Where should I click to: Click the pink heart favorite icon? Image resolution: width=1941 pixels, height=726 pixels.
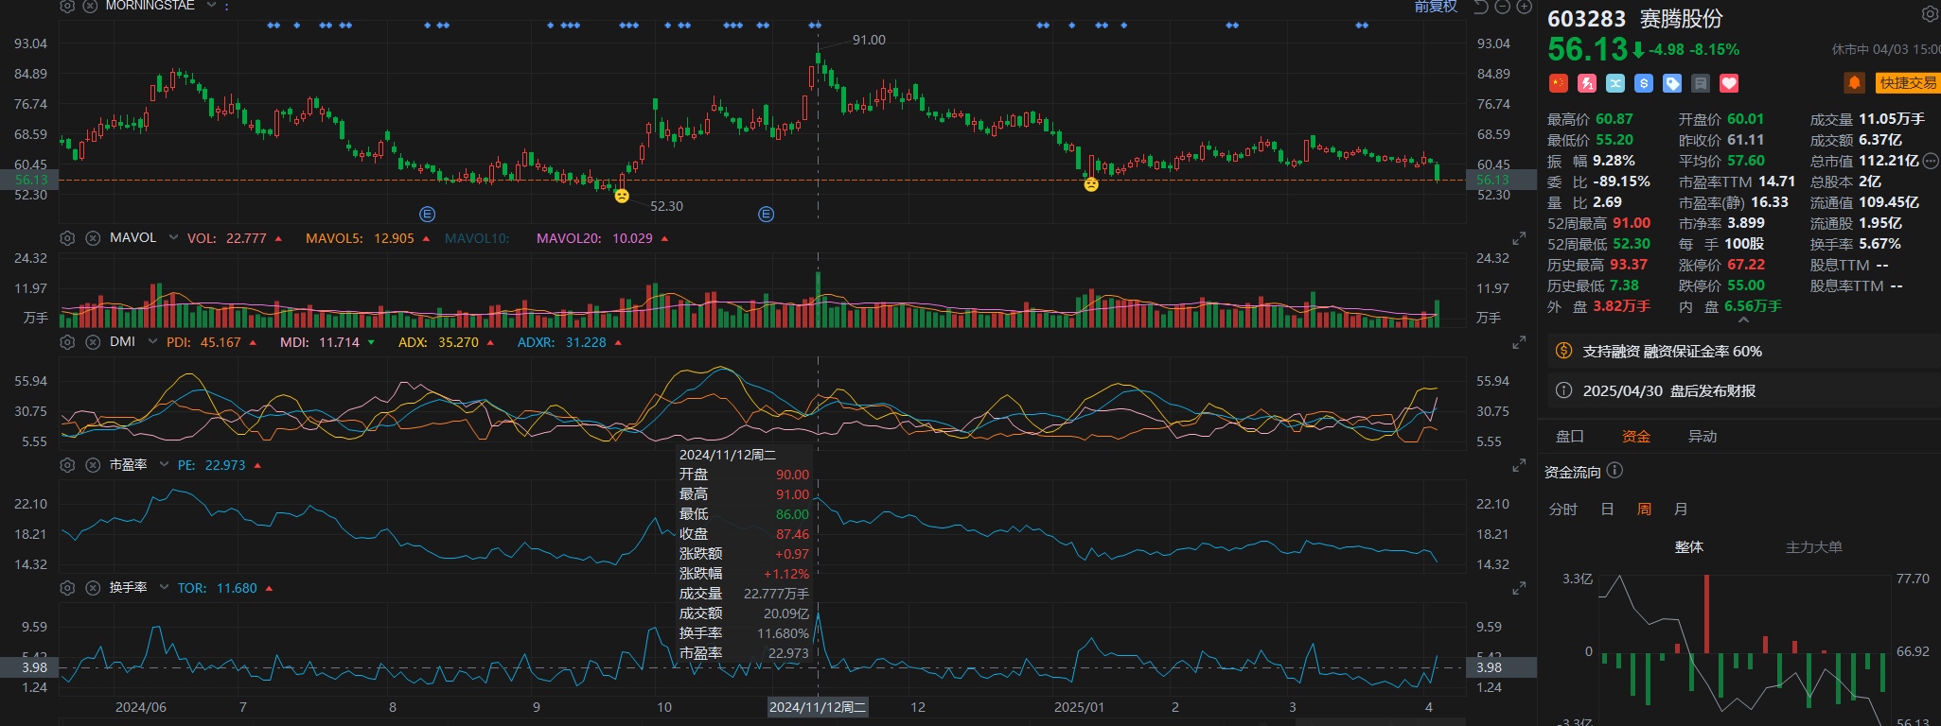[1729, 83]
